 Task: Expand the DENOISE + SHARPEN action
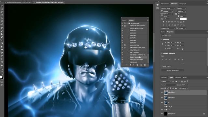click(129, 60)
